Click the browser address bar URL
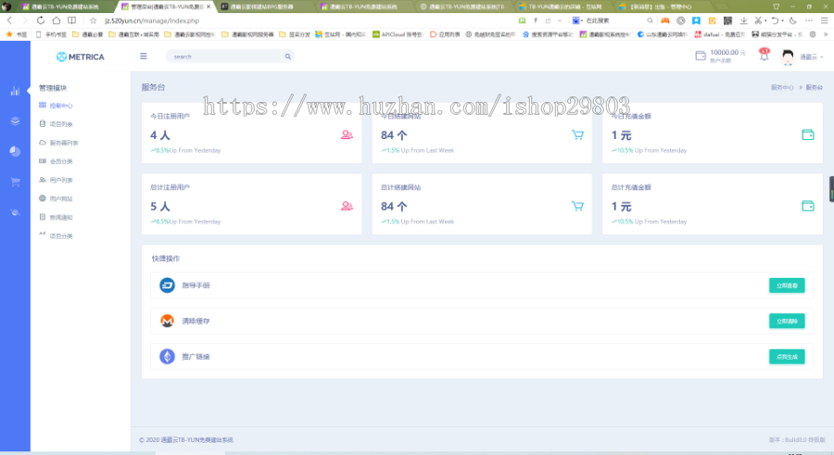This screenshot has width=834, height=455. pos(152,20)
